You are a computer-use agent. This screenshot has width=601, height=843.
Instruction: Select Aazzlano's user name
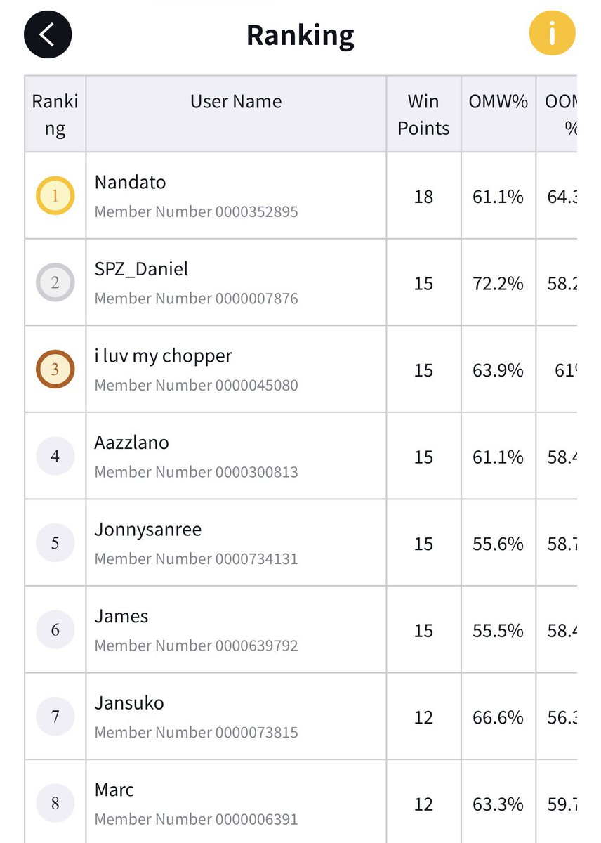pyautogui.click(x=132, y=443)
